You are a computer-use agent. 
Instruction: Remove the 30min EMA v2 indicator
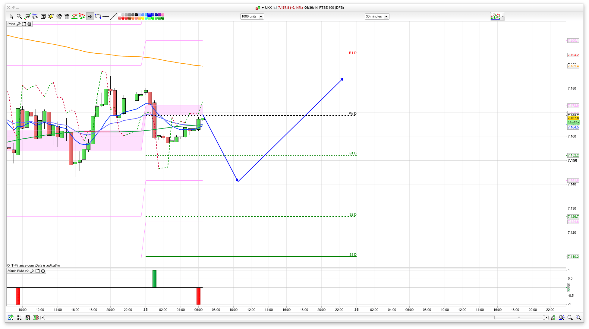tap(43, 271)
